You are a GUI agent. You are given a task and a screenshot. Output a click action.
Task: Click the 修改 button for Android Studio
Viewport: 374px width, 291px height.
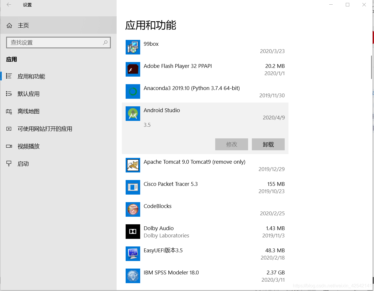[231, 144]
